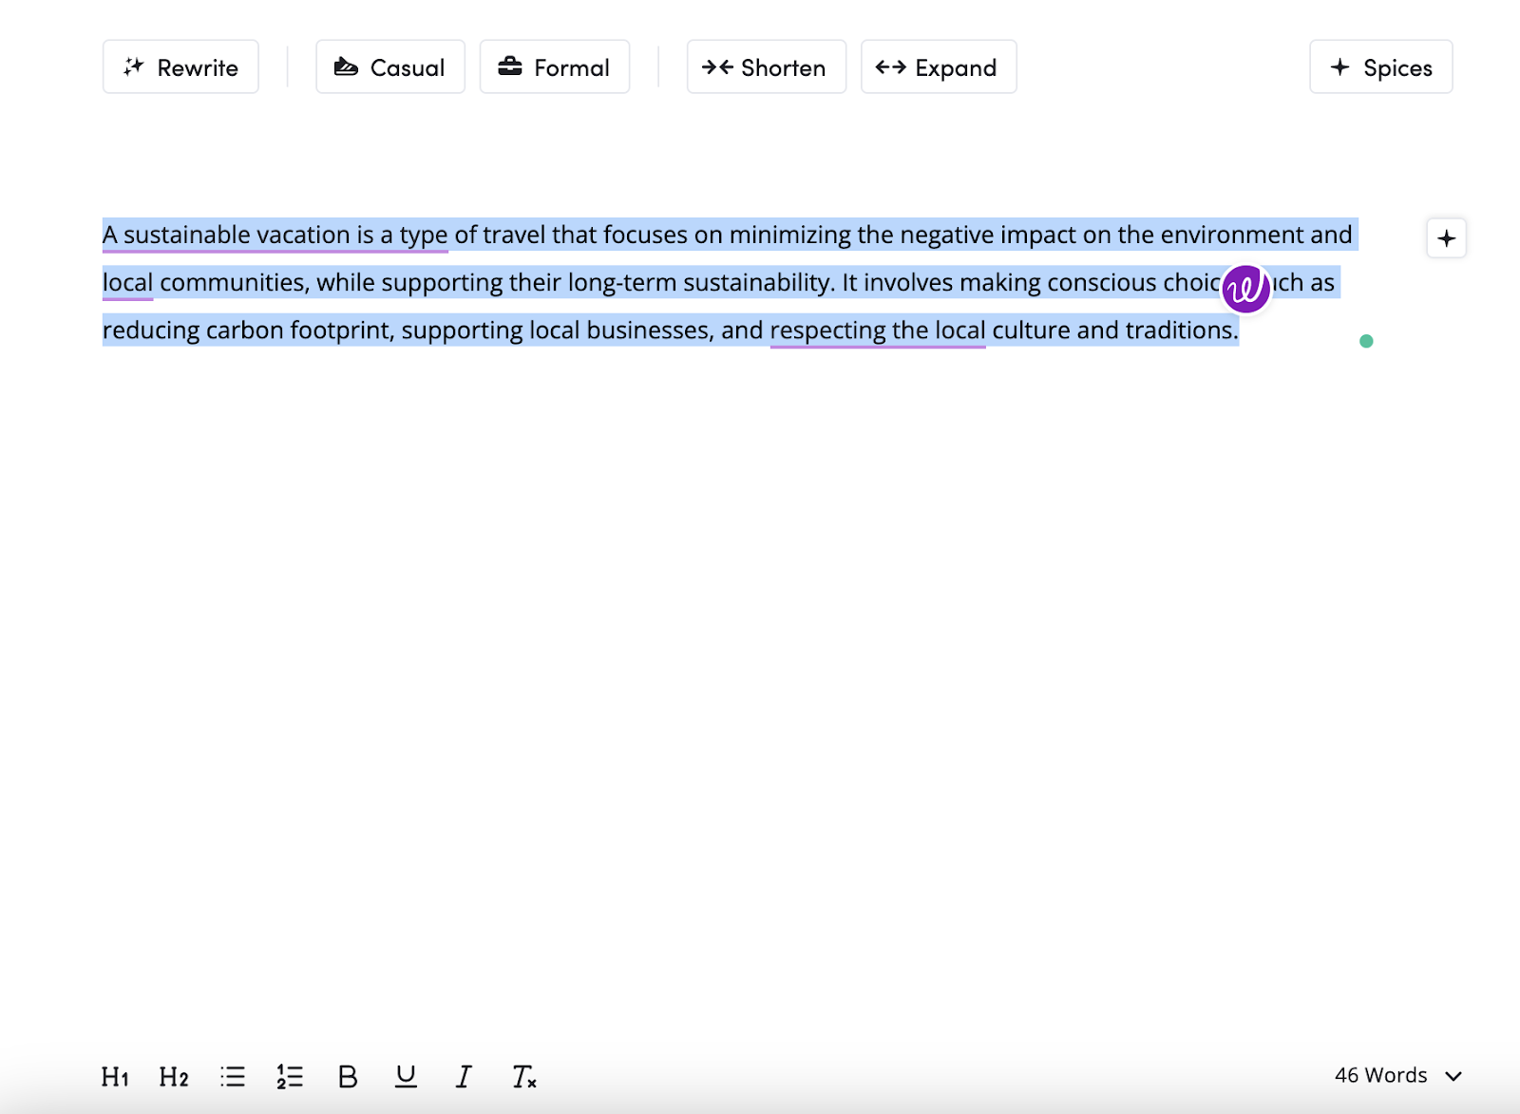Click the underlined phrase "respecting the local"

tap(877, 330)
